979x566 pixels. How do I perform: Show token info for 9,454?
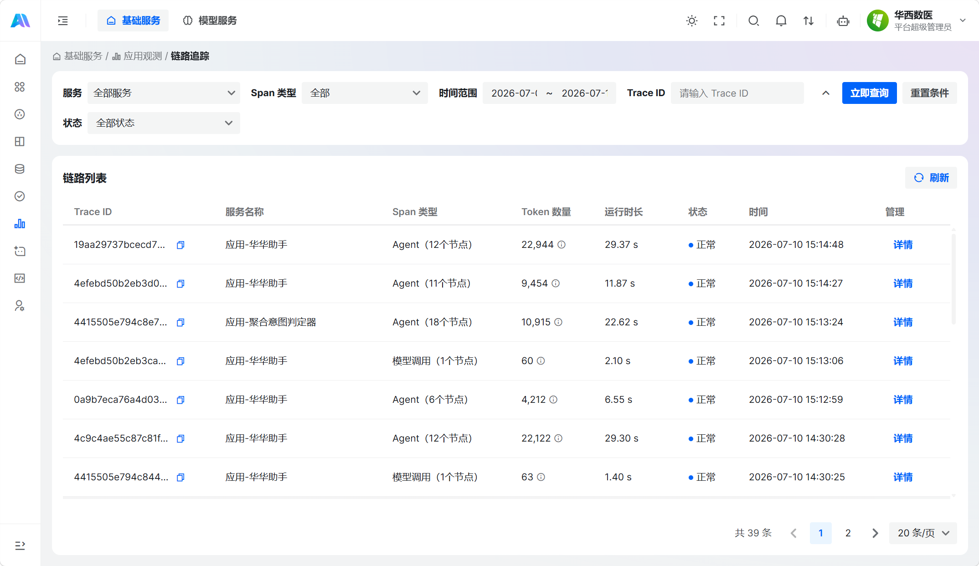tap(556, 283)
